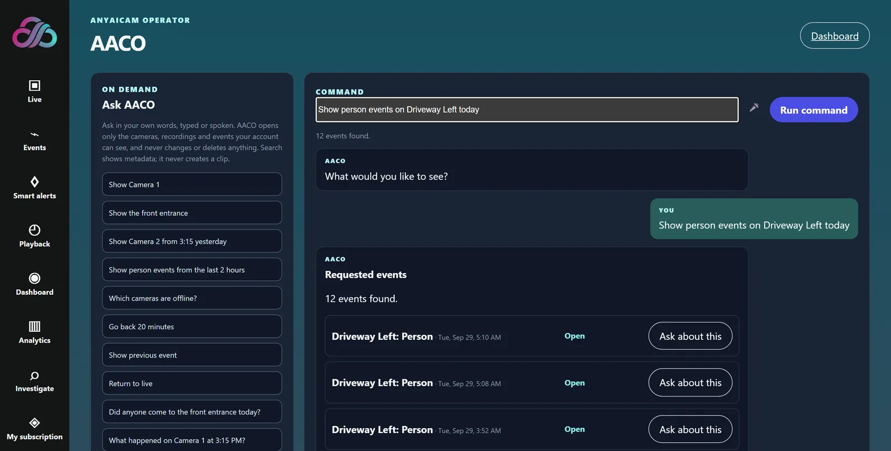Open Dashboard from the sidebar
The width and height of the screenshot is (891, 451).
35,284
